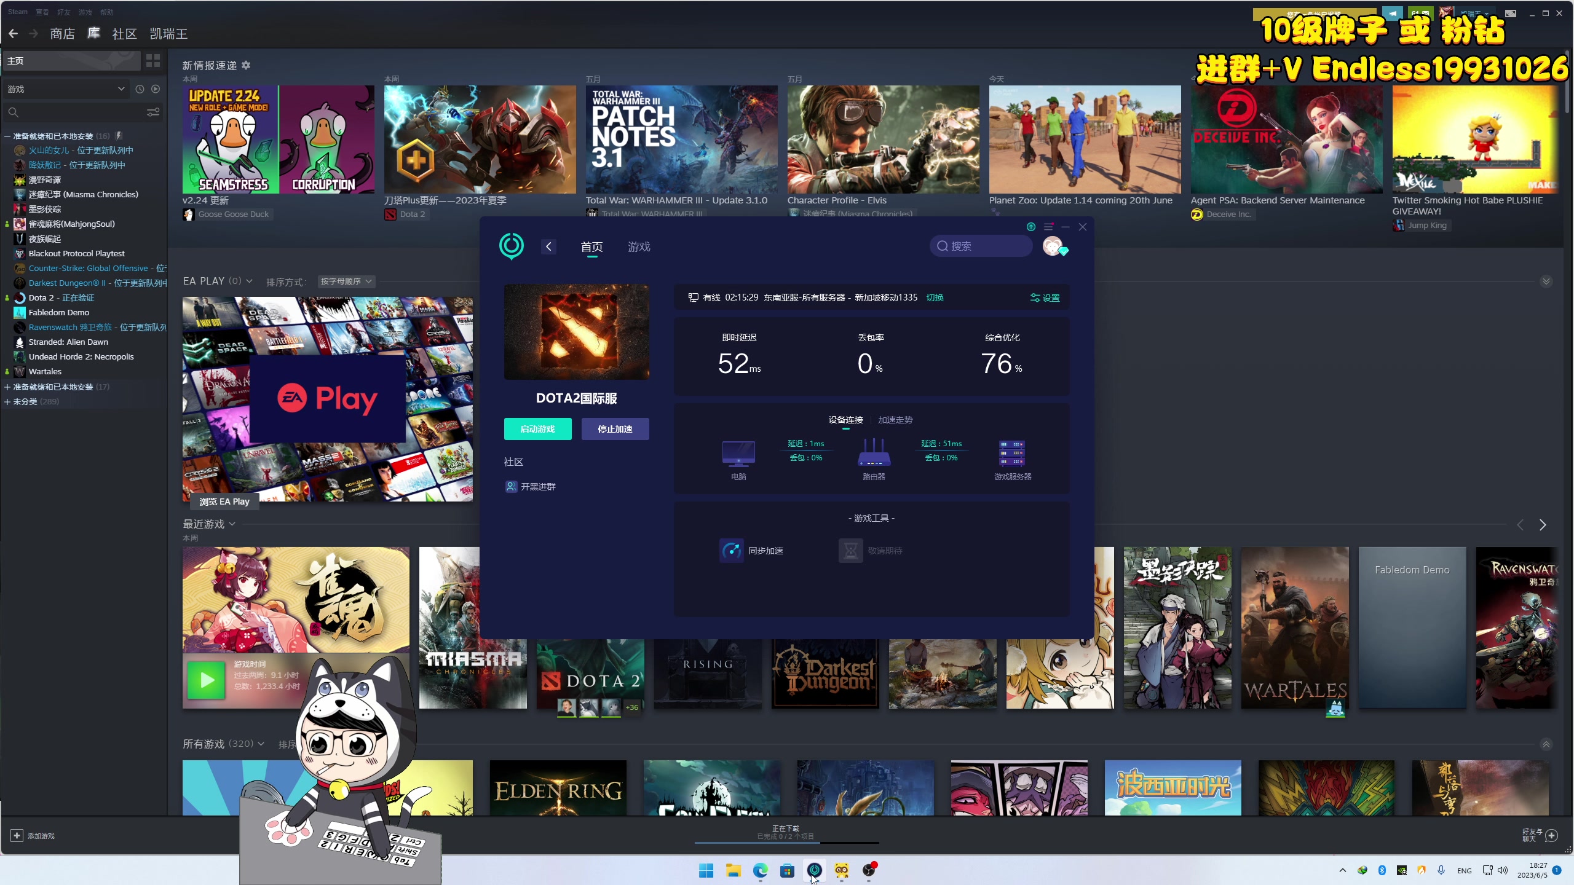Select accelerator Home tab

pos(591,246)
